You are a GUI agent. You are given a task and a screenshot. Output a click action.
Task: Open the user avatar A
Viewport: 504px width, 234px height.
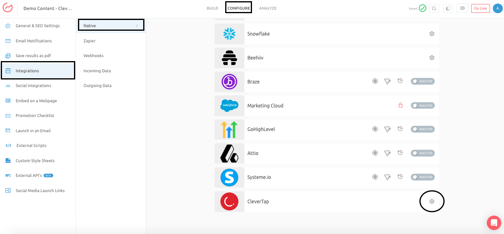498,8
